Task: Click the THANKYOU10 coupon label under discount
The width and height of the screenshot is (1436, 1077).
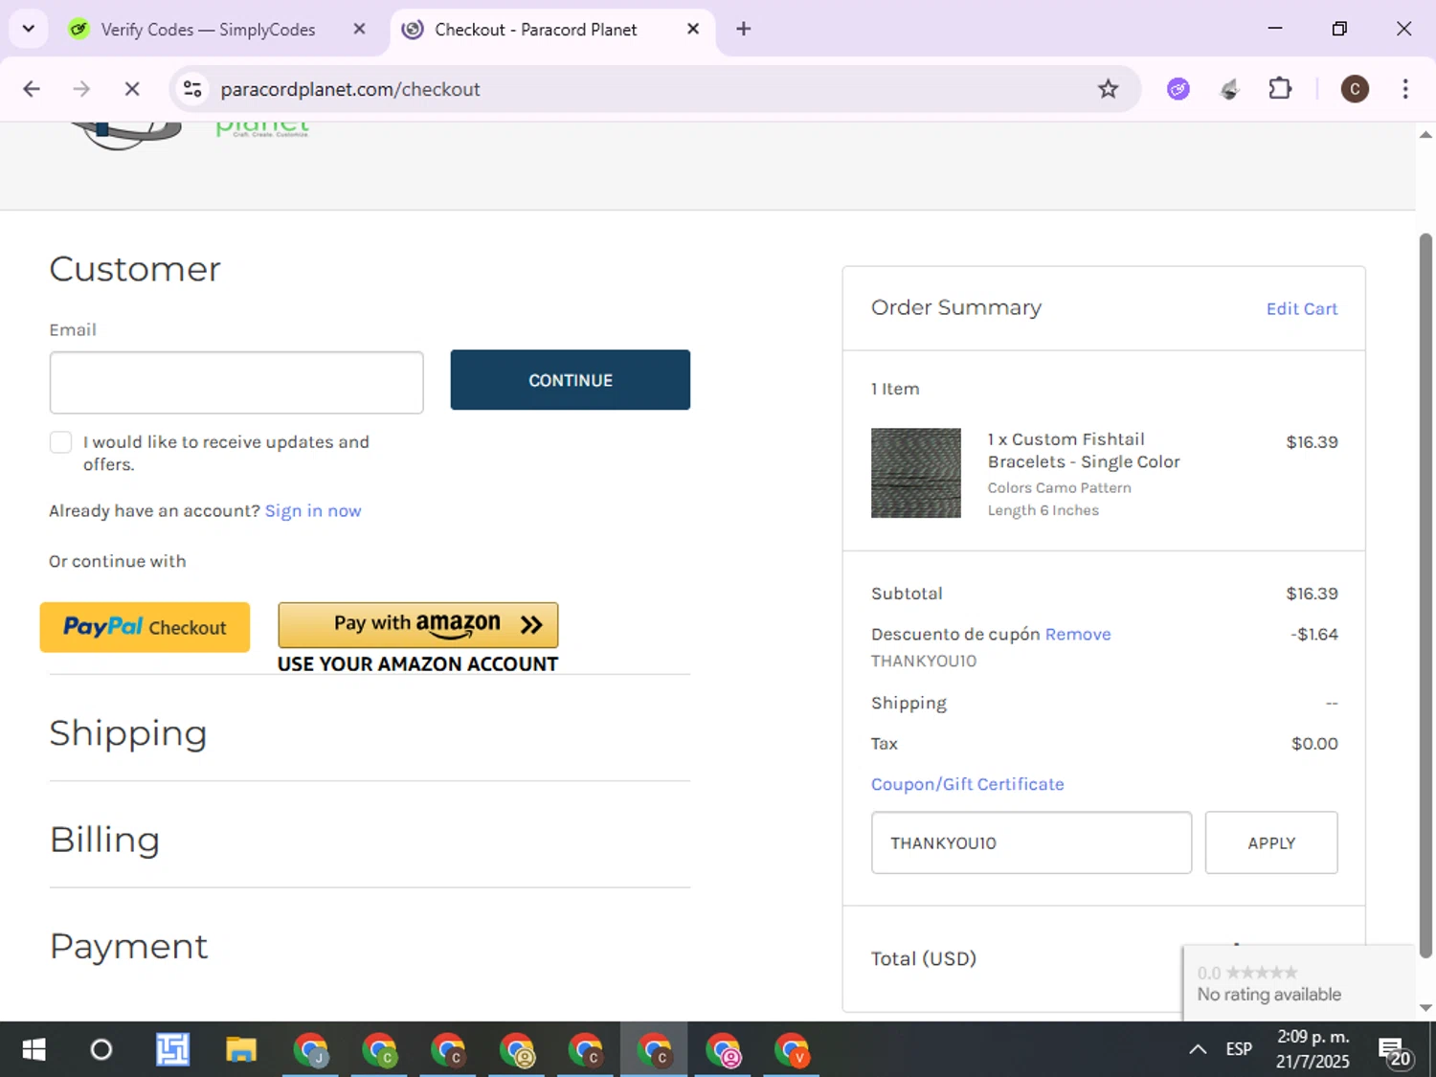Action: [924, 662]
